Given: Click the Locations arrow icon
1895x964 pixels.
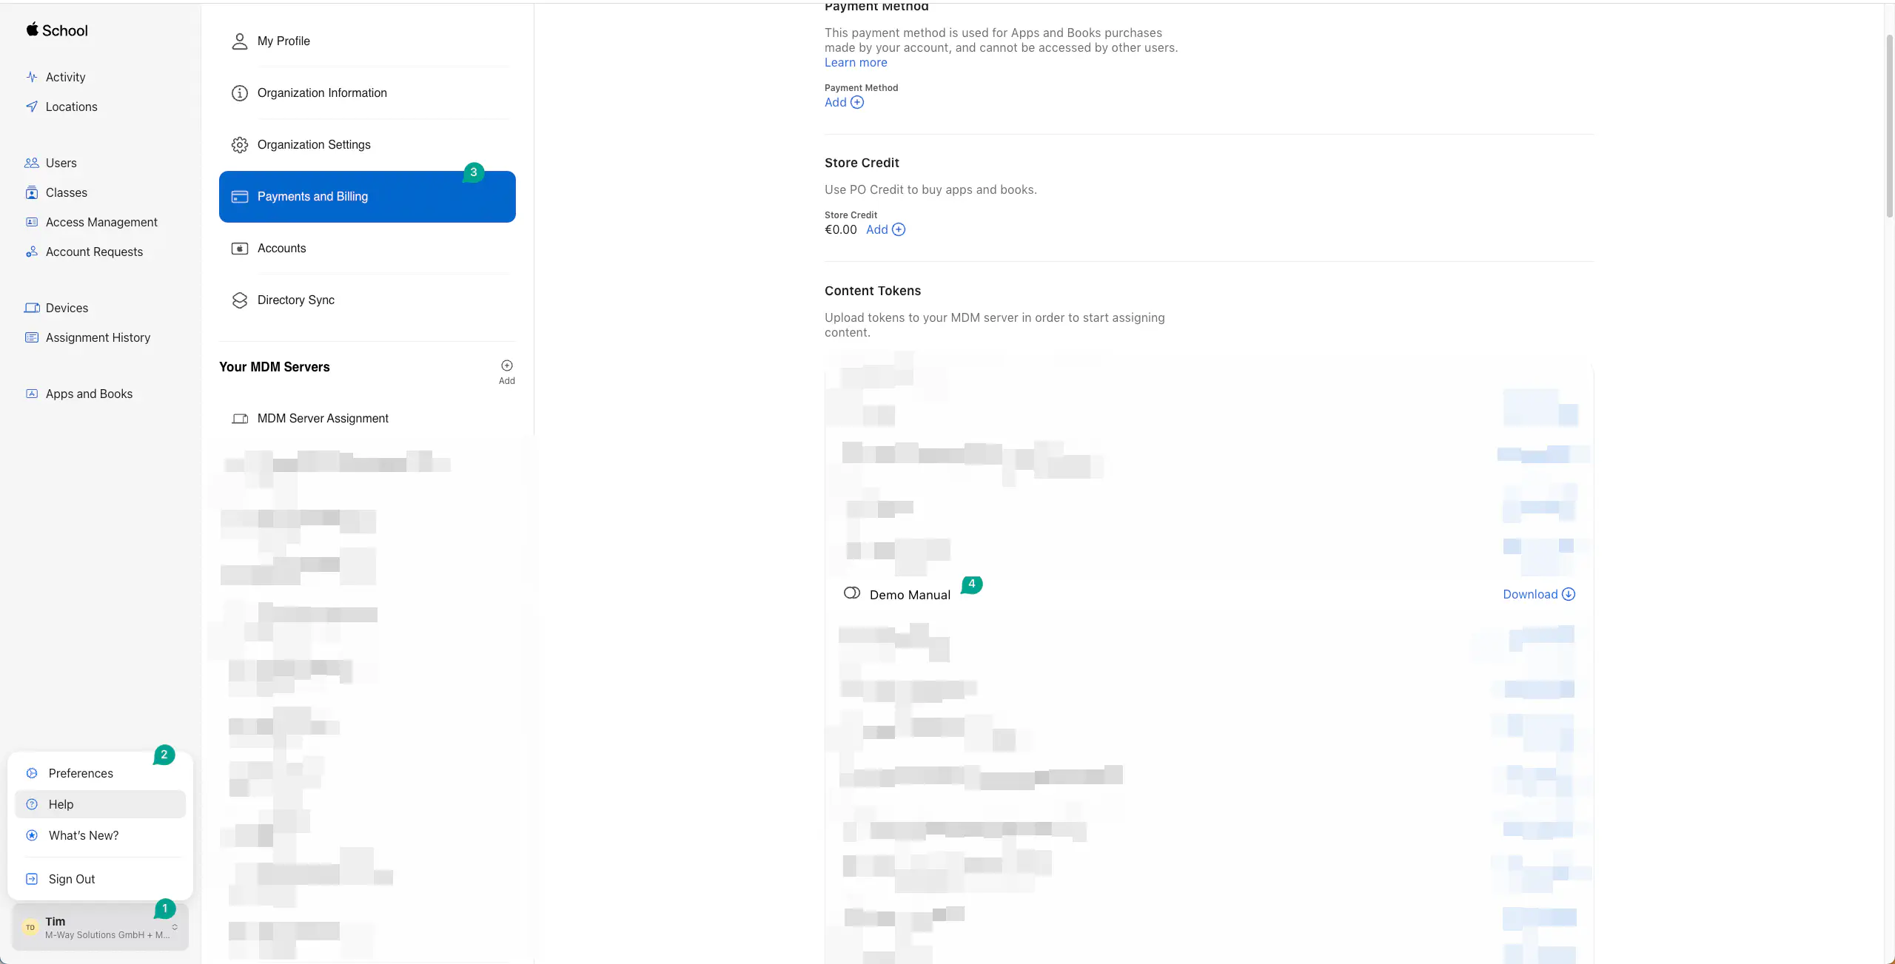Looking at the screenshot, I should coord(32,107).
